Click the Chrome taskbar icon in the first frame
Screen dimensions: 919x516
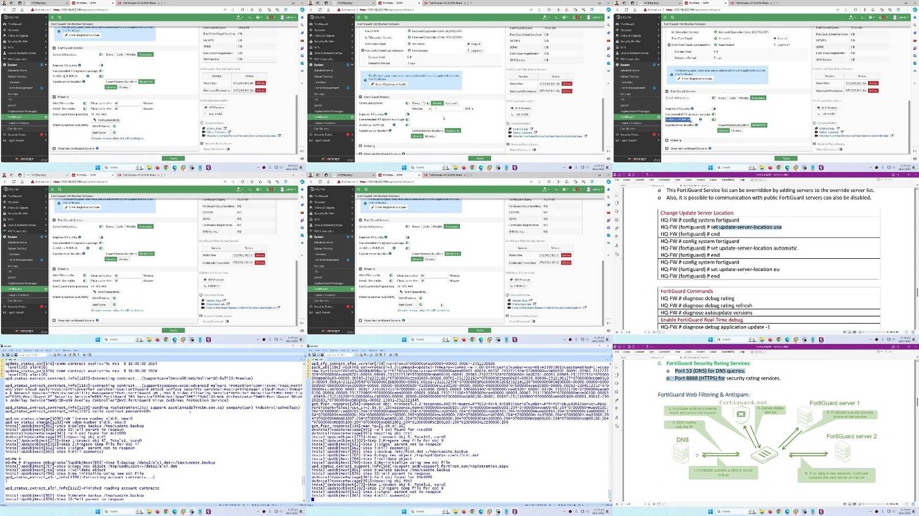pyautogui.click(x=166, y=168)
